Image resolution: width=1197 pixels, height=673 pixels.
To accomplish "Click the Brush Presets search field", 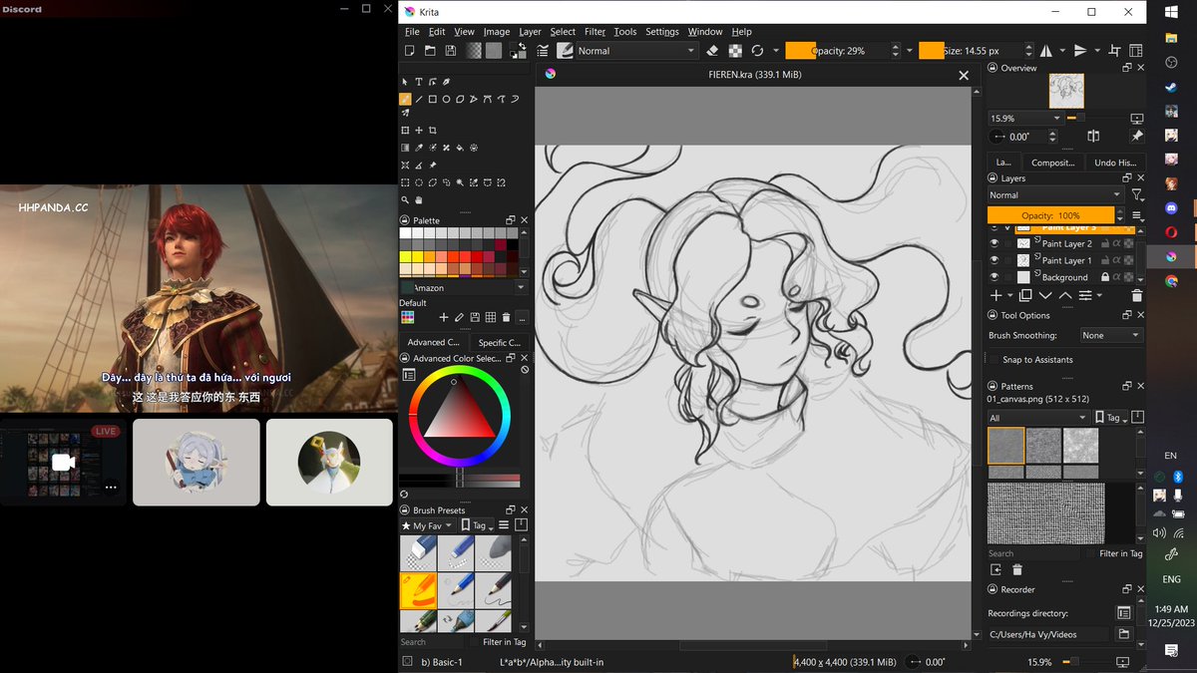I will [x=431, y=642].
